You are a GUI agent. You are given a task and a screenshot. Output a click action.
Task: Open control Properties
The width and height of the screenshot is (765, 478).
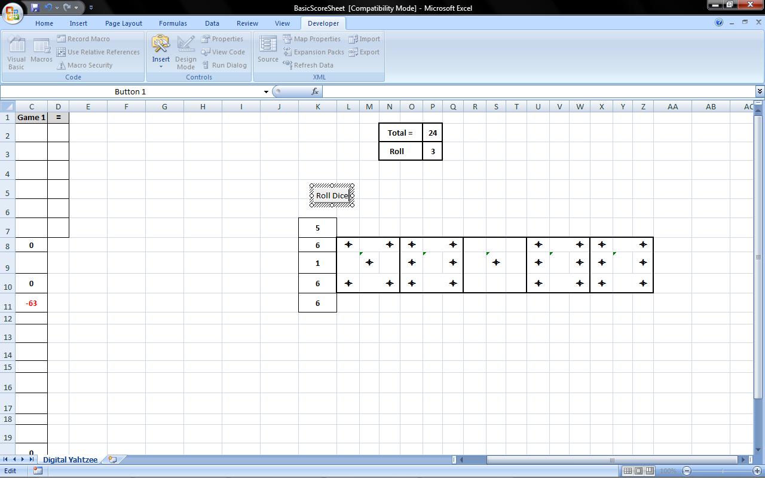[222, 39]
